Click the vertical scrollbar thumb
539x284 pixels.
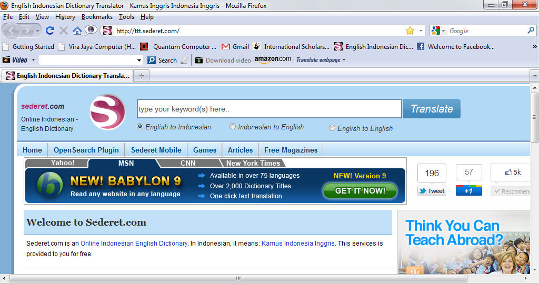coord(535,117)
